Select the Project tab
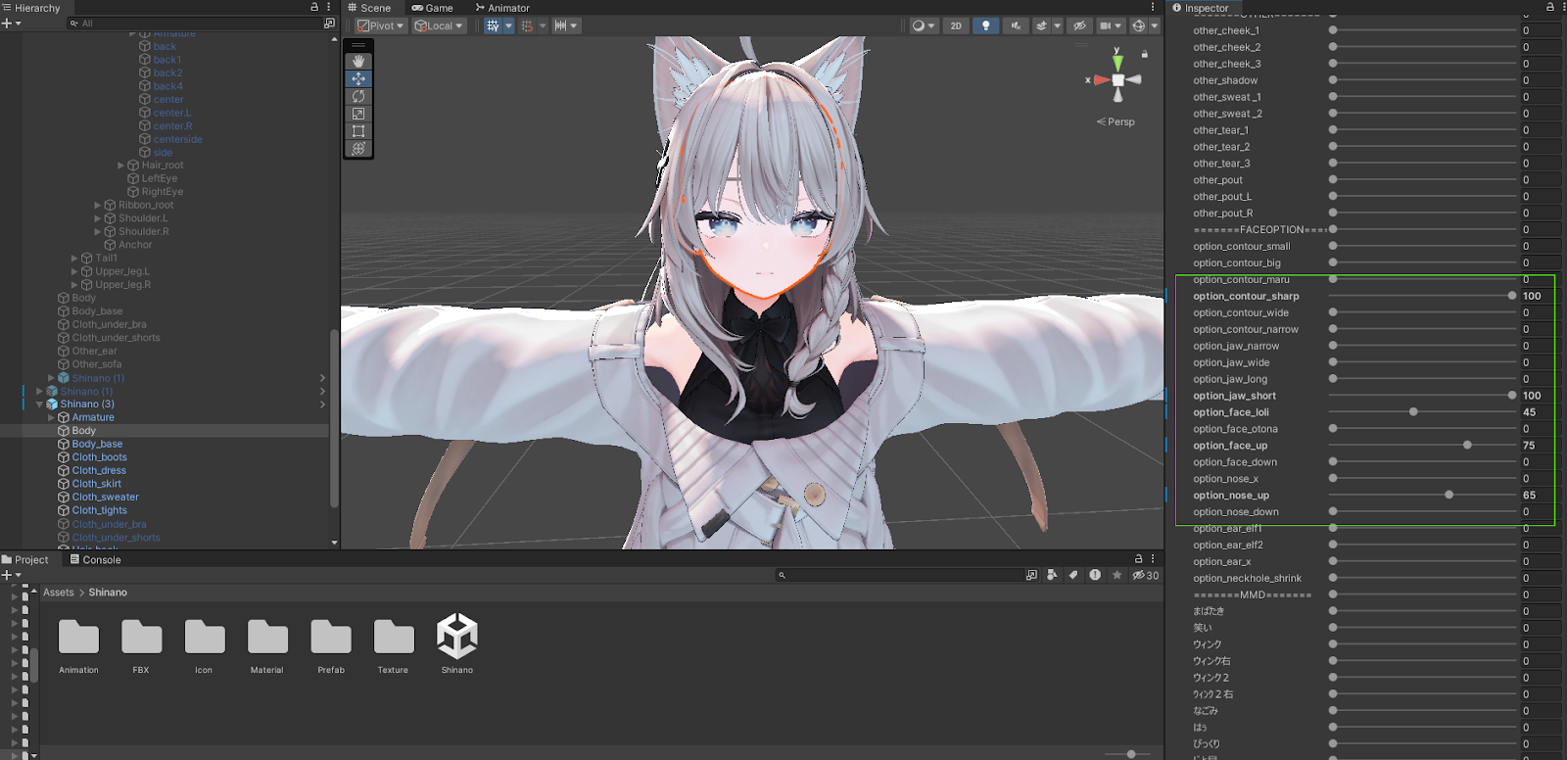 coord(25,560)
